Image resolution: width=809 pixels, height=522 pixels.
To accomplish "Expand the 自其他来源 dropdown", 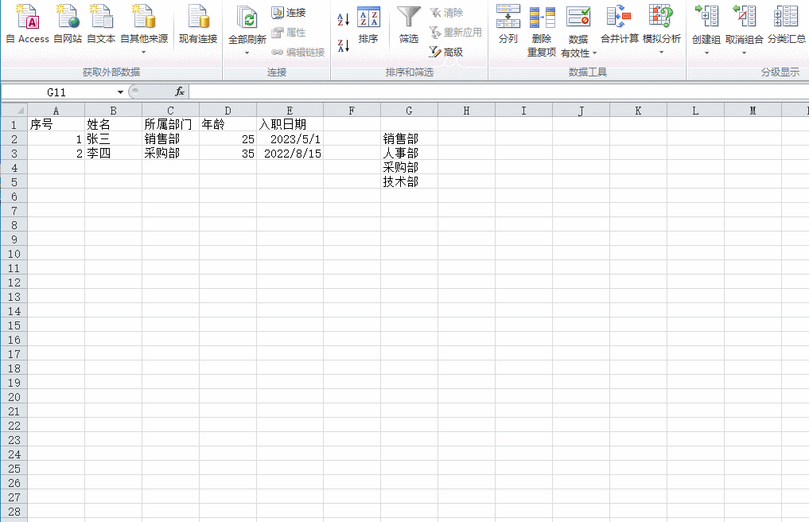I will 144,53.
